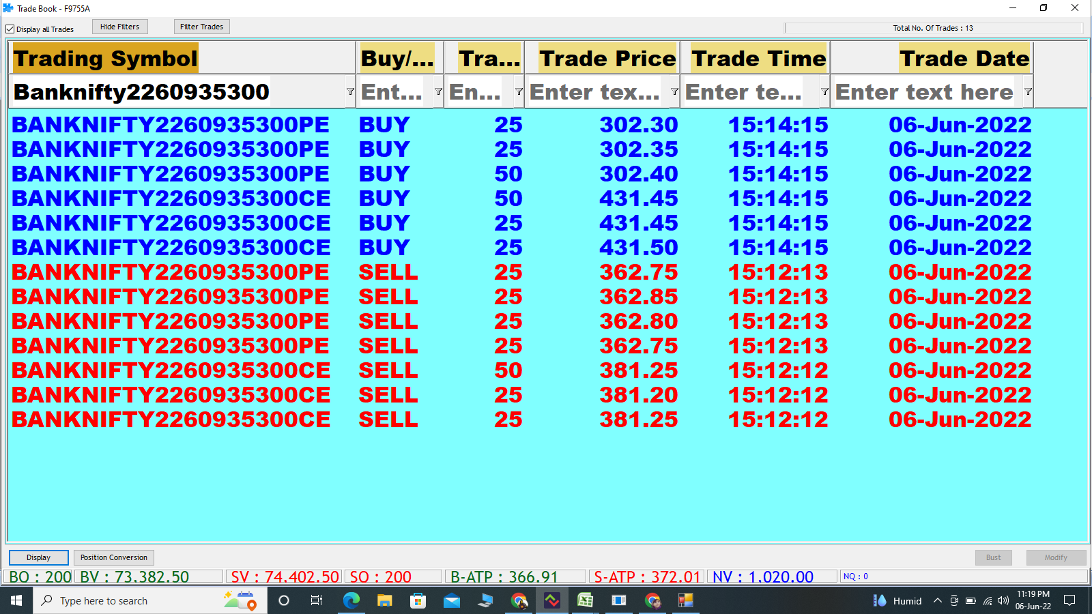Click the Hide Filters button
This screenshot has width=1092, height=614.
(119, 27)
